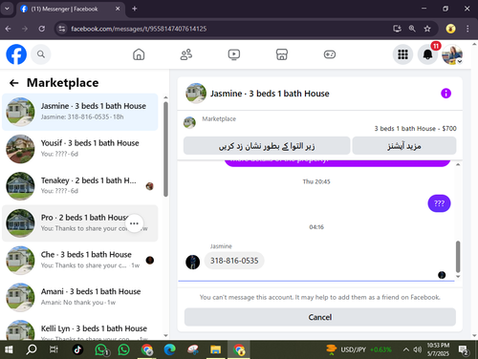Open Tenakey 2 beds 1 bath conversation
The image size is (478, 359).
(80, 186)
